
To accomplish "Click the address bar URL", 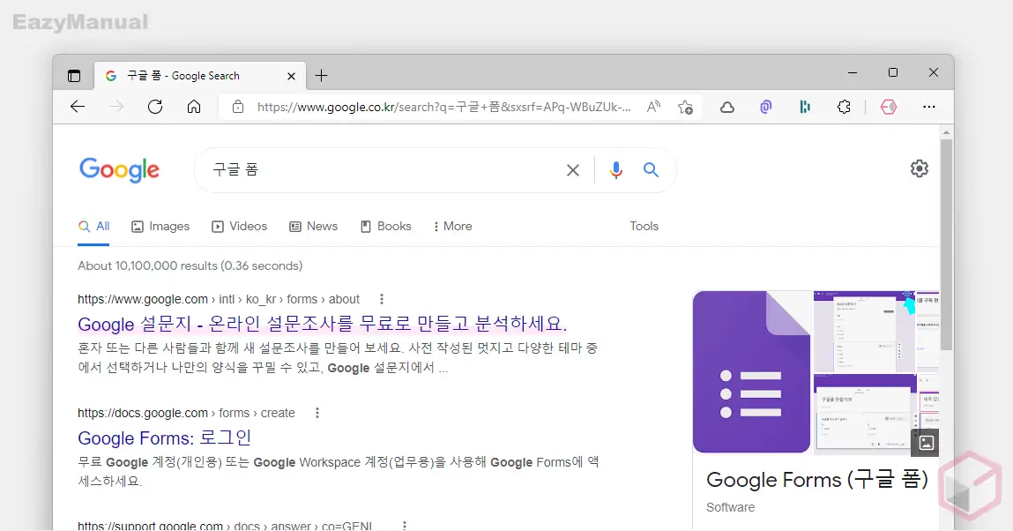I will tap(443, 108).
